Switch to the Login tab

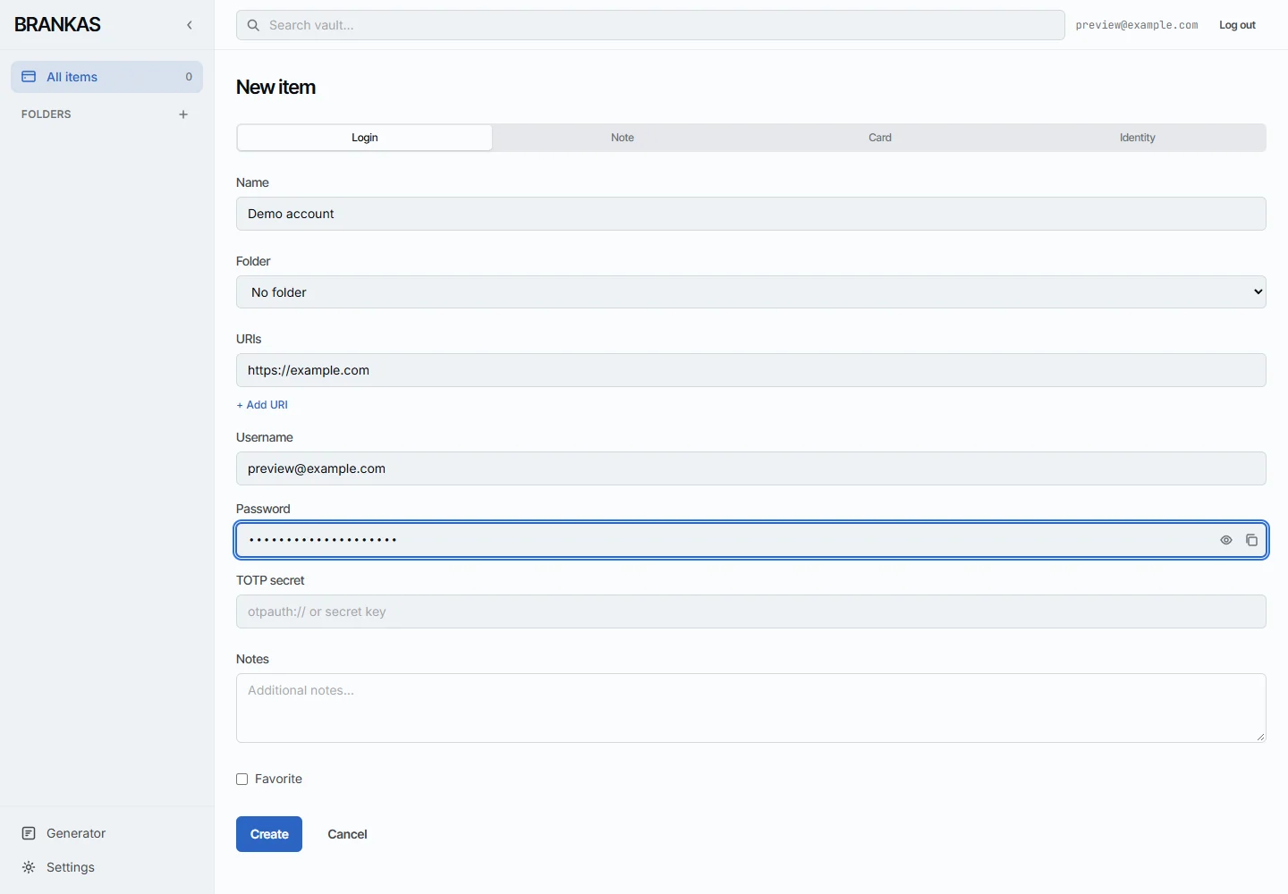point(365,138)
